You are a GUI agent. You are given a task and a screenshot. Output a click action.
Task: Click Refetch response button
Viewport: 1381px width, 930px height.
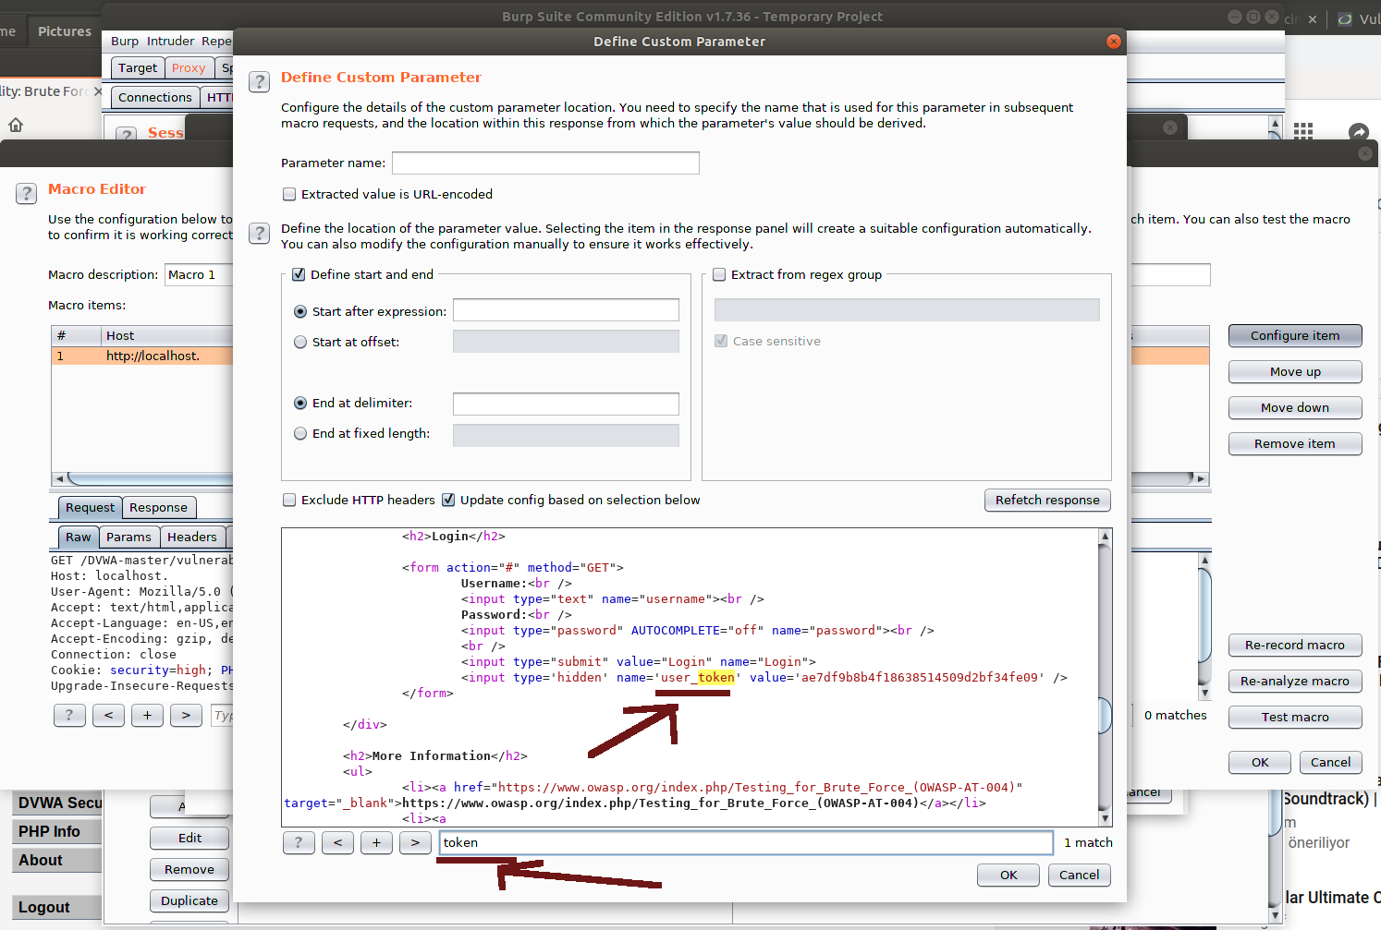point(1047,500)
